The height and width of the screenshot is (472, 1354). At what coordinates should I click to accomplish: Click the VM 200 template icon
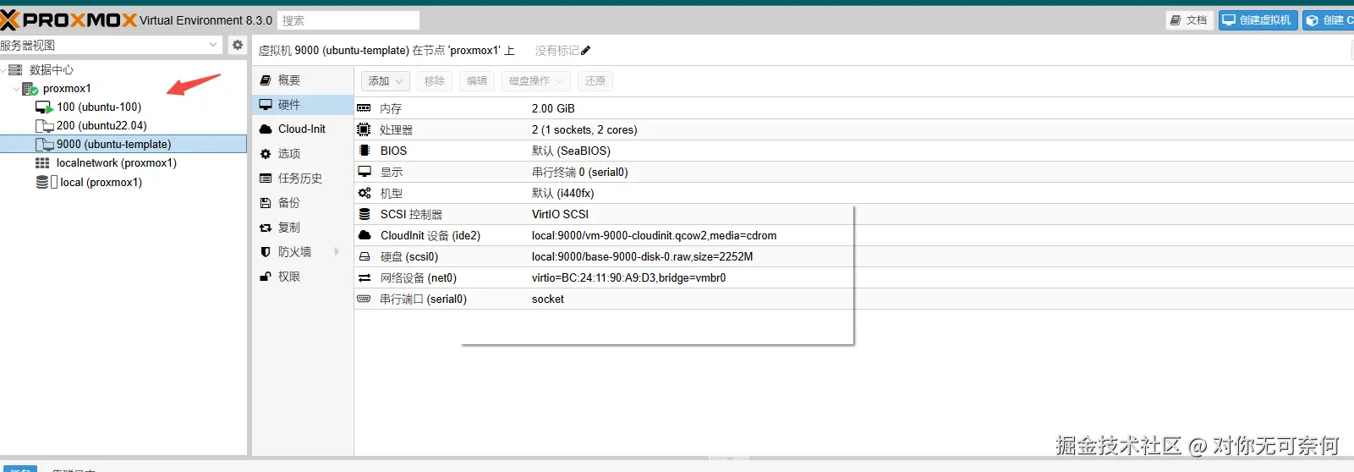coord(44,126)
